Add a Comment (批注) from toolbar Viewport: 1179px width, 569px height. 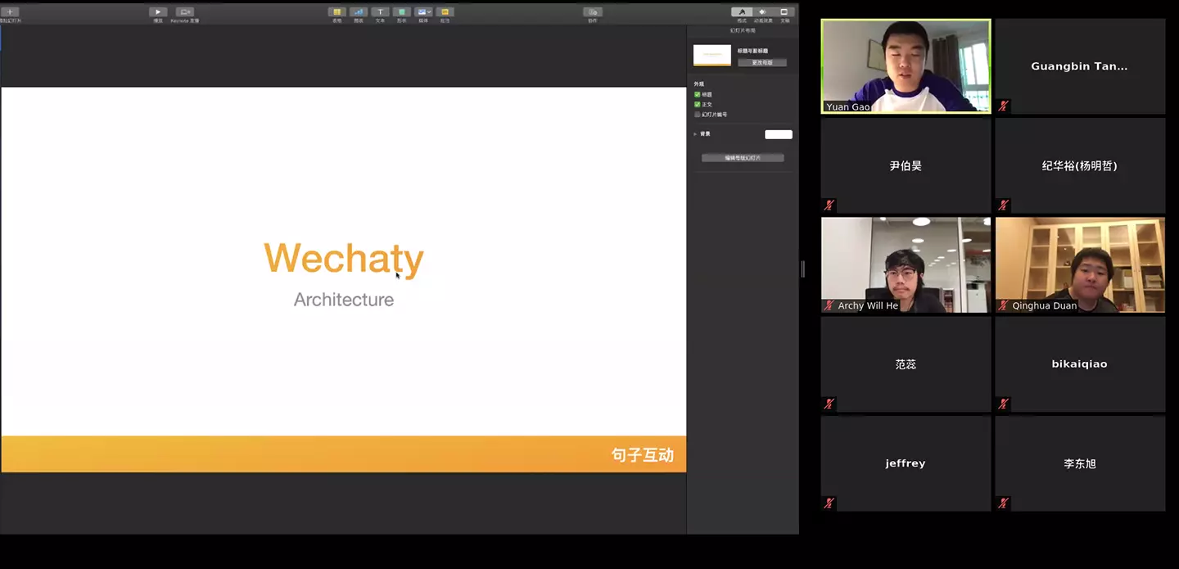(x=445, y=12)
